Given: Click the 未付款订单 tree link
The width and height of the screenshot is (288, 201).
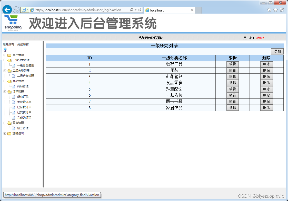Looking at the screenshot, I should [x=24, y=102].
